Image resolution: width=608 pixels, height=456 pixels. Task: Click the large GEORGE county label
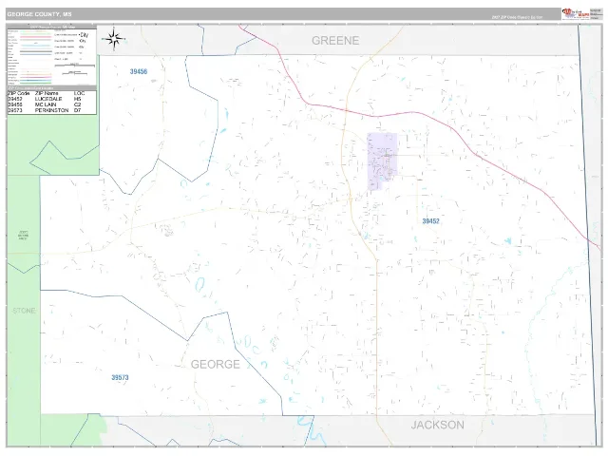click(216, 364)
